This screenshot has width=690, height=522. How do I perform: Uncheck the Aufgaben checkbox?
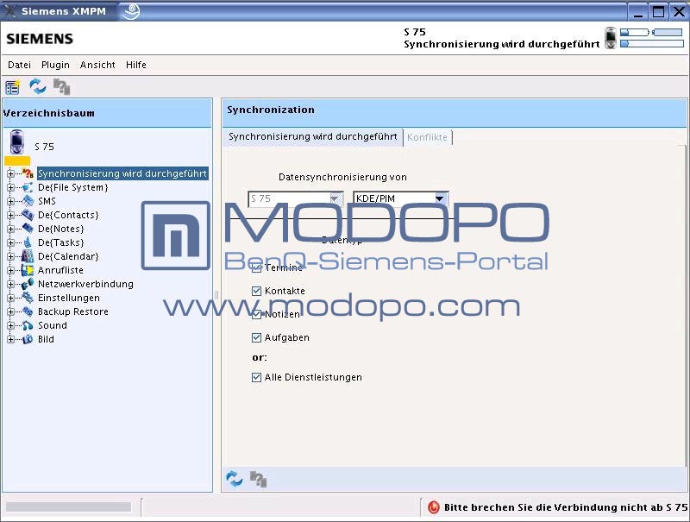256,338
